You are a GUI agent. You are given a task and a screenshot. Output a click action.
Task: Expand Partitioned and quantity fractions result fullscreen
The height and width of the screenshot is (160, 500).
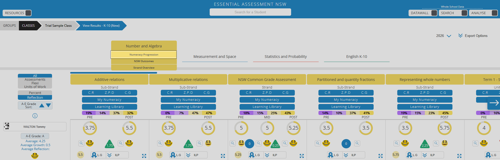coord(380,156)
